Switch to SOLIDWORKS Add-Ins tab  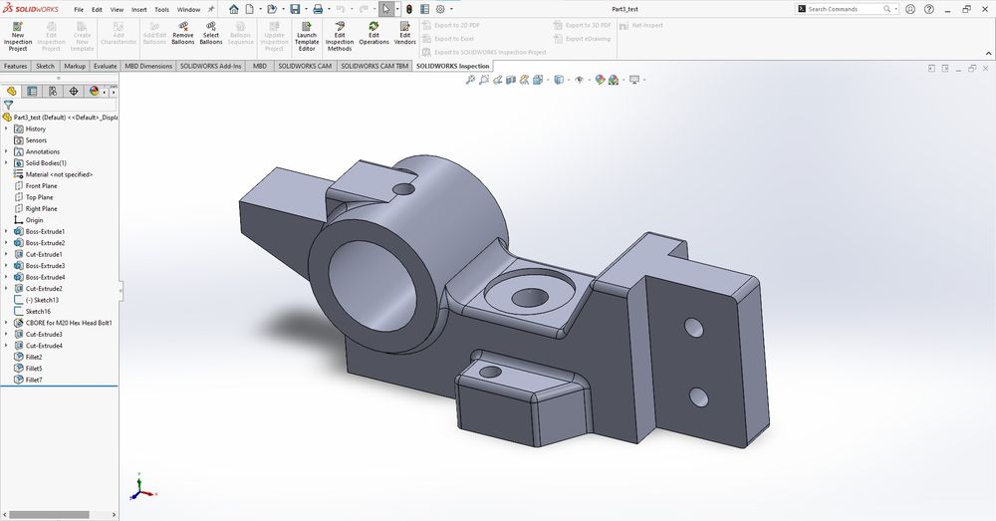pyautogui.click(x=211, y=66)
